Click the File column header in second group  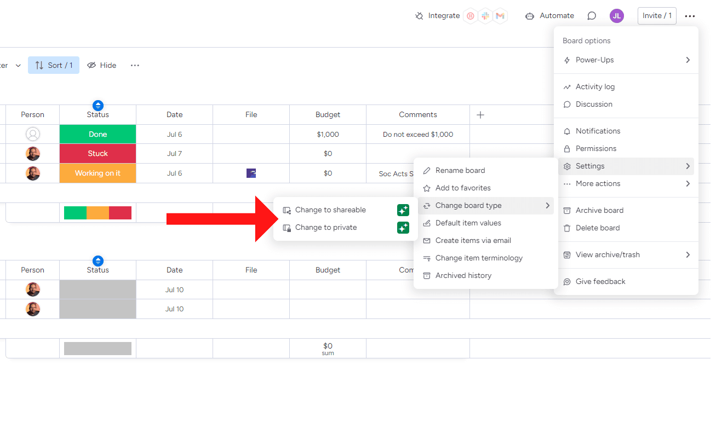click(251, 270)
